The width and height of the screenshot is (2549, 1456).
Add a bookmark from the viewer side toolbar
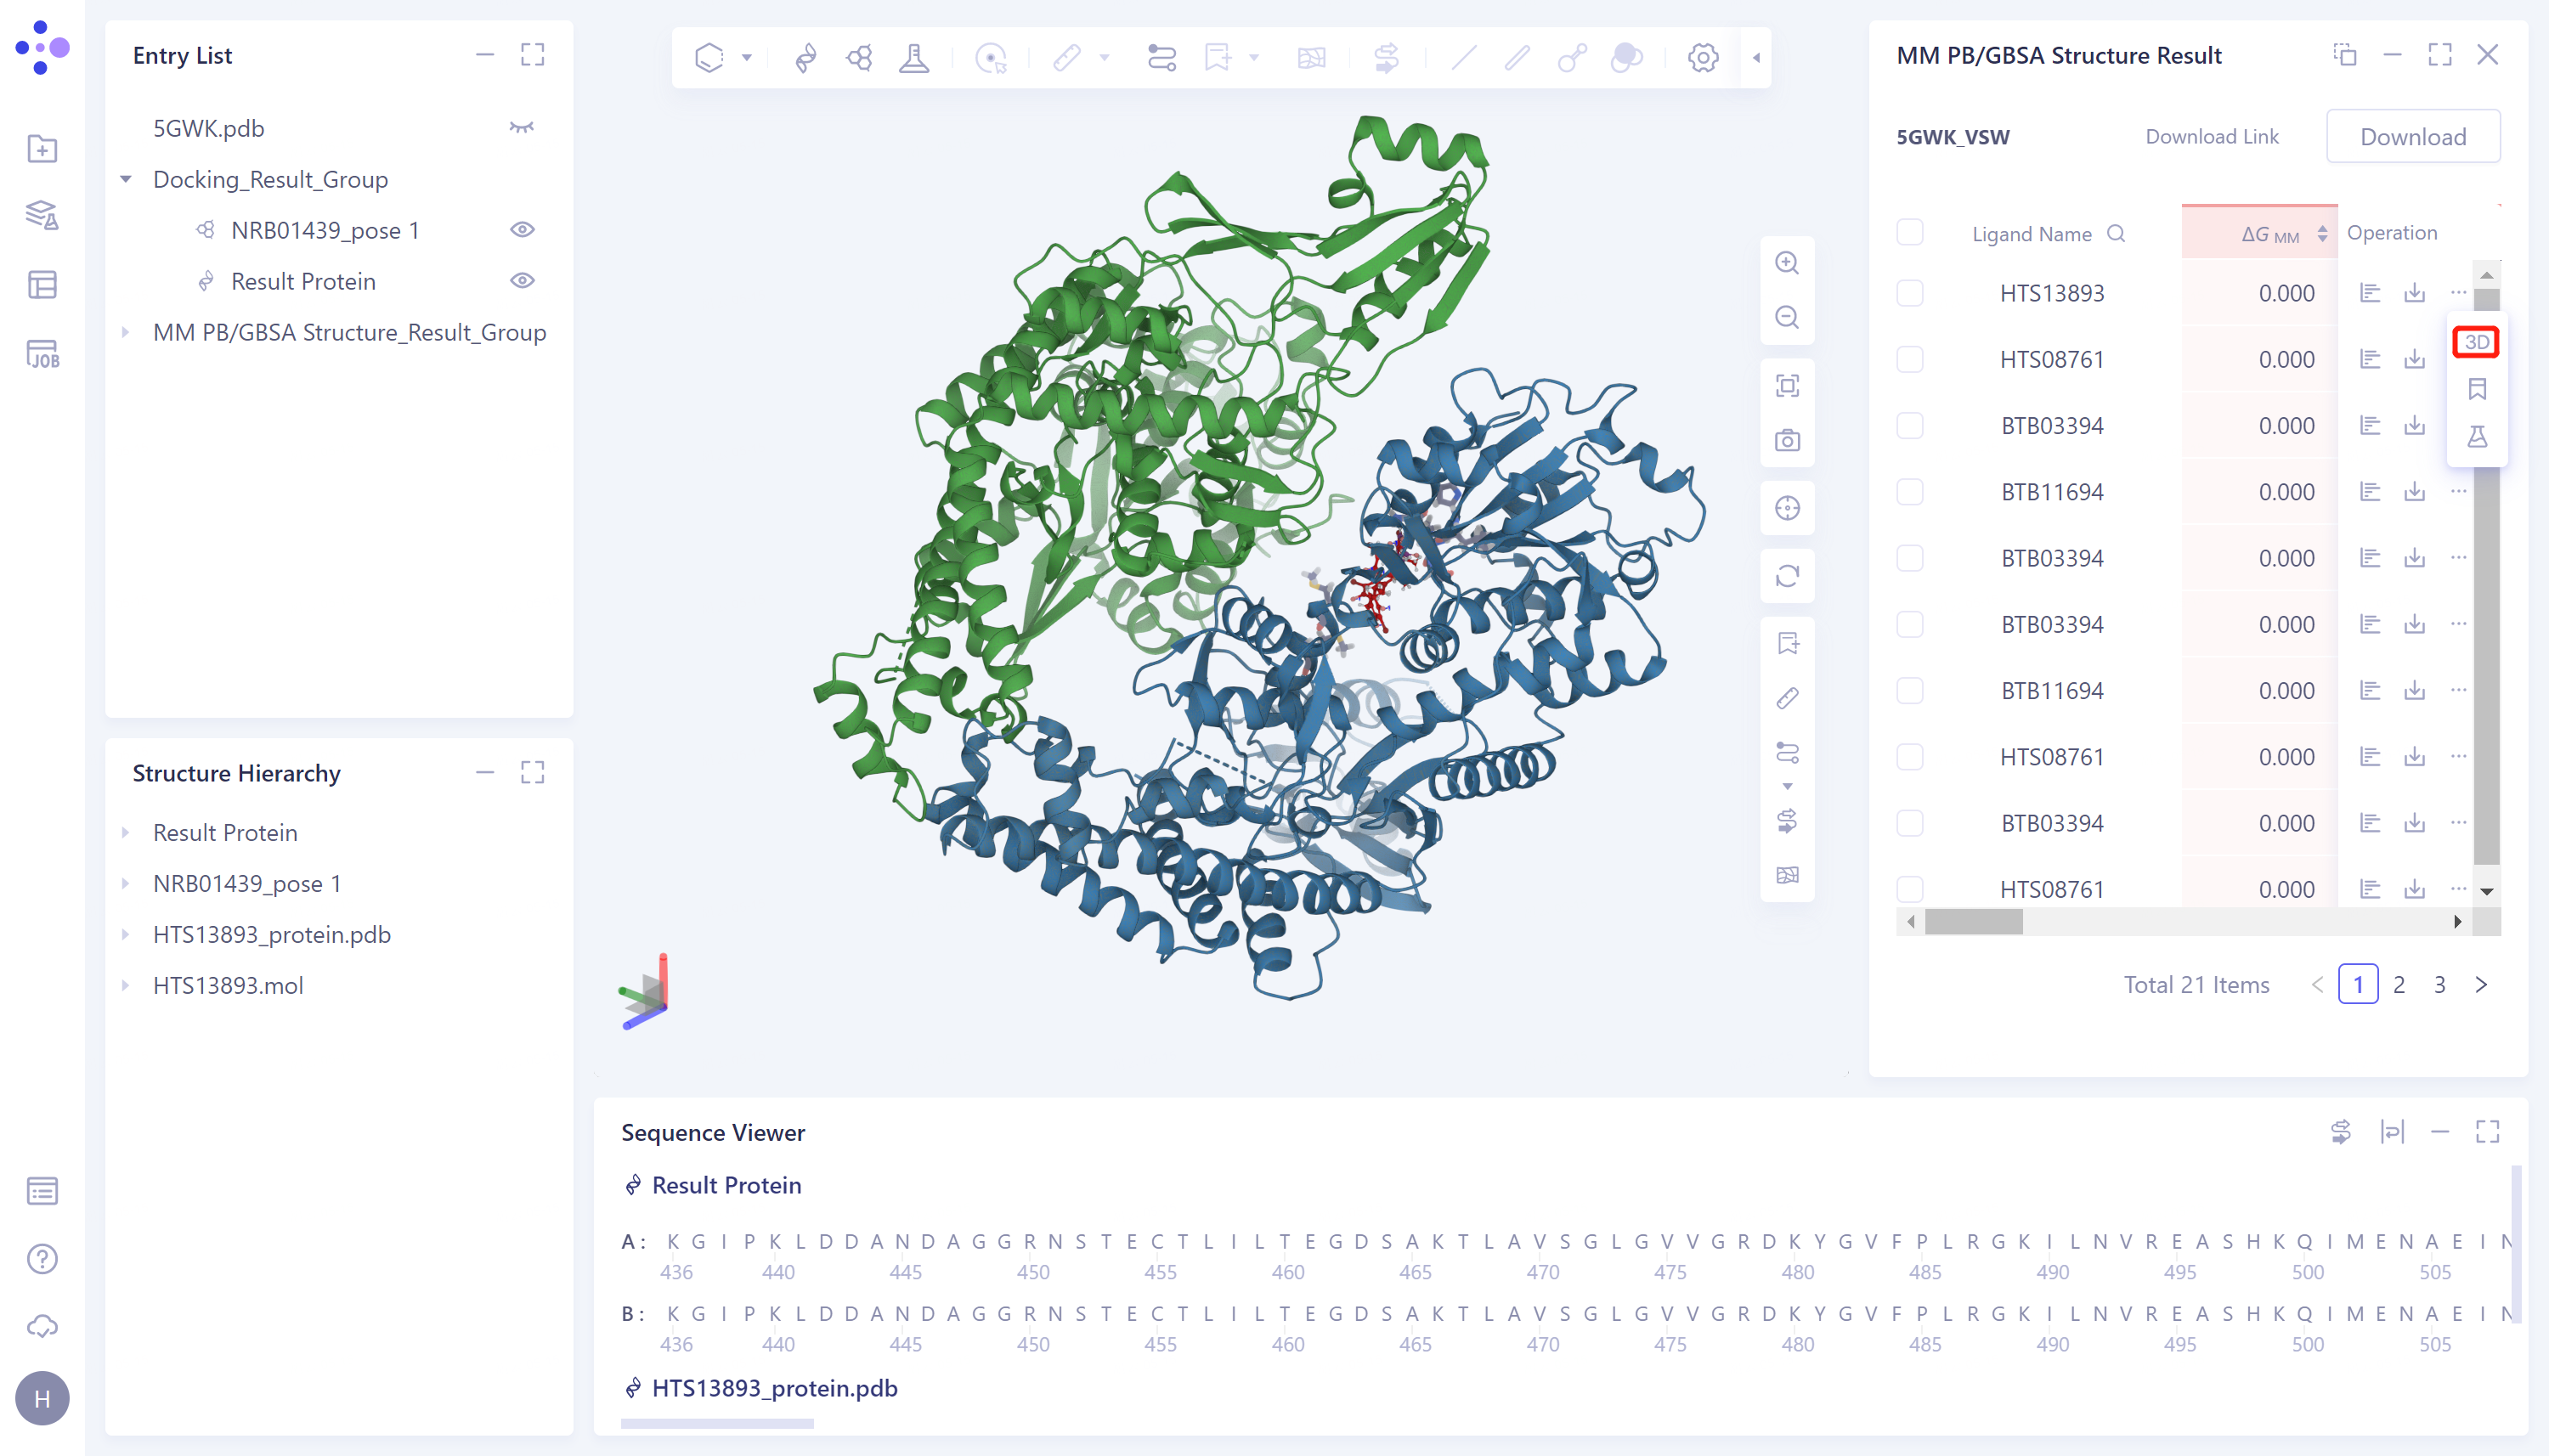tap(1787, 643)
